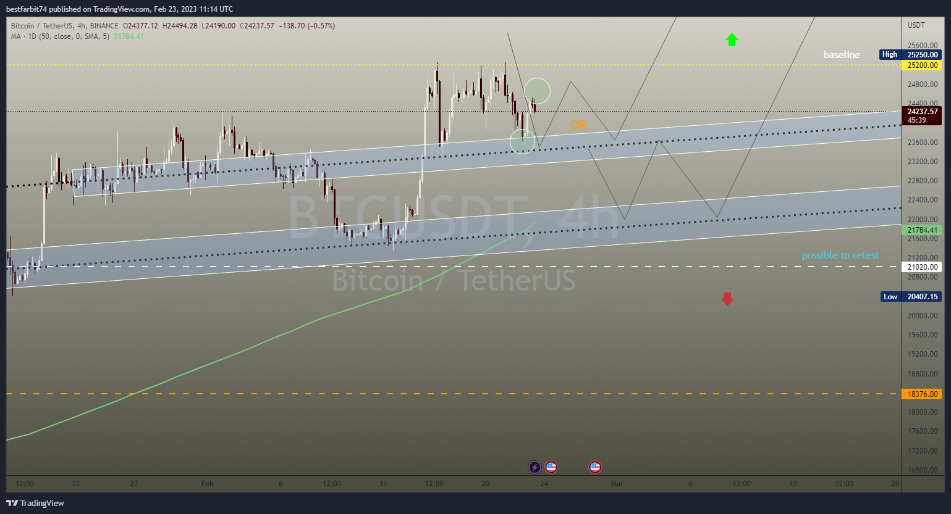Click the current price label 24237.57
951x514 pixels.
[922, 112]
